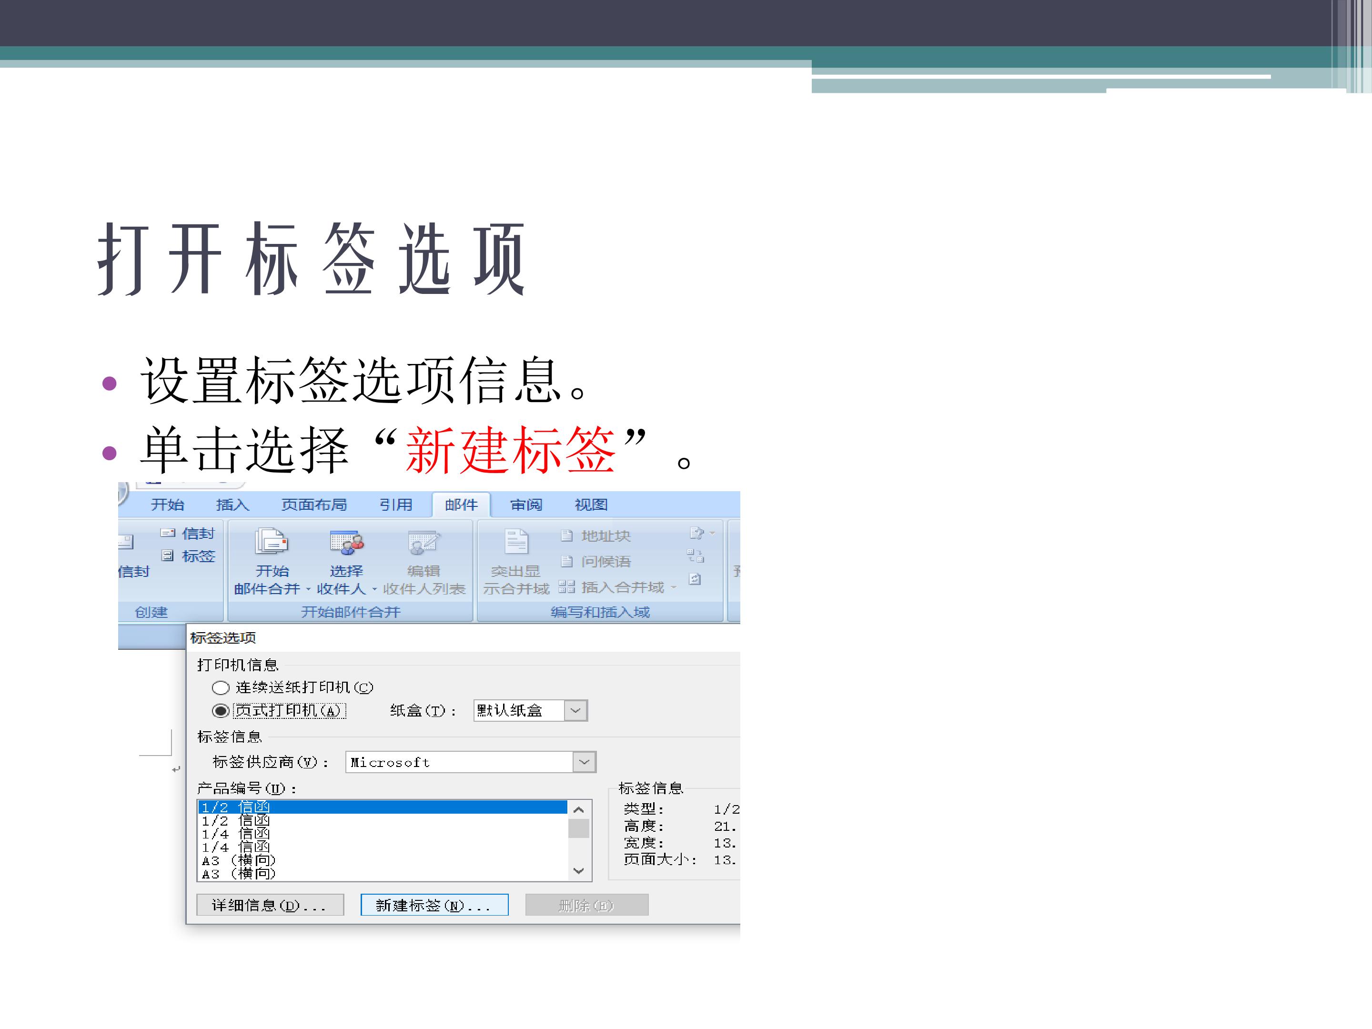The height and width of the screenshot is (1029, 1372).
Task: Select the 连续送纸打印机 radio button
Action: pyautogui.click(x=220, y=688)
